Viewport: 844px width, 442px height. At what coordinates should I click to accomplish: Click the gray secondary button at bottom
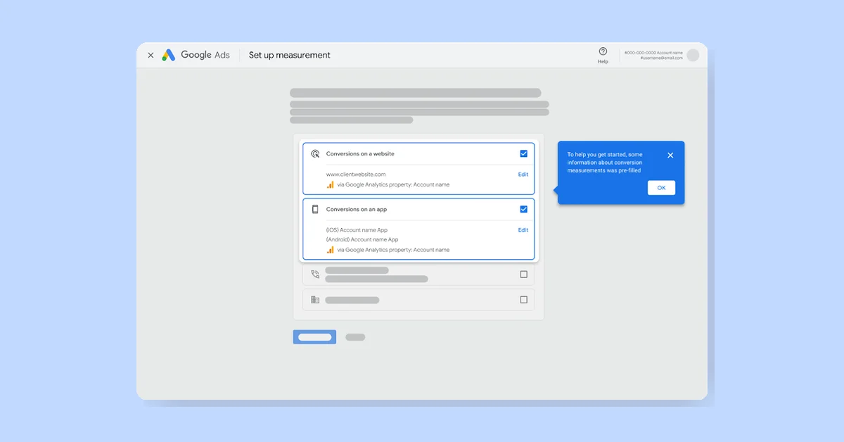[x=355, y=337]
